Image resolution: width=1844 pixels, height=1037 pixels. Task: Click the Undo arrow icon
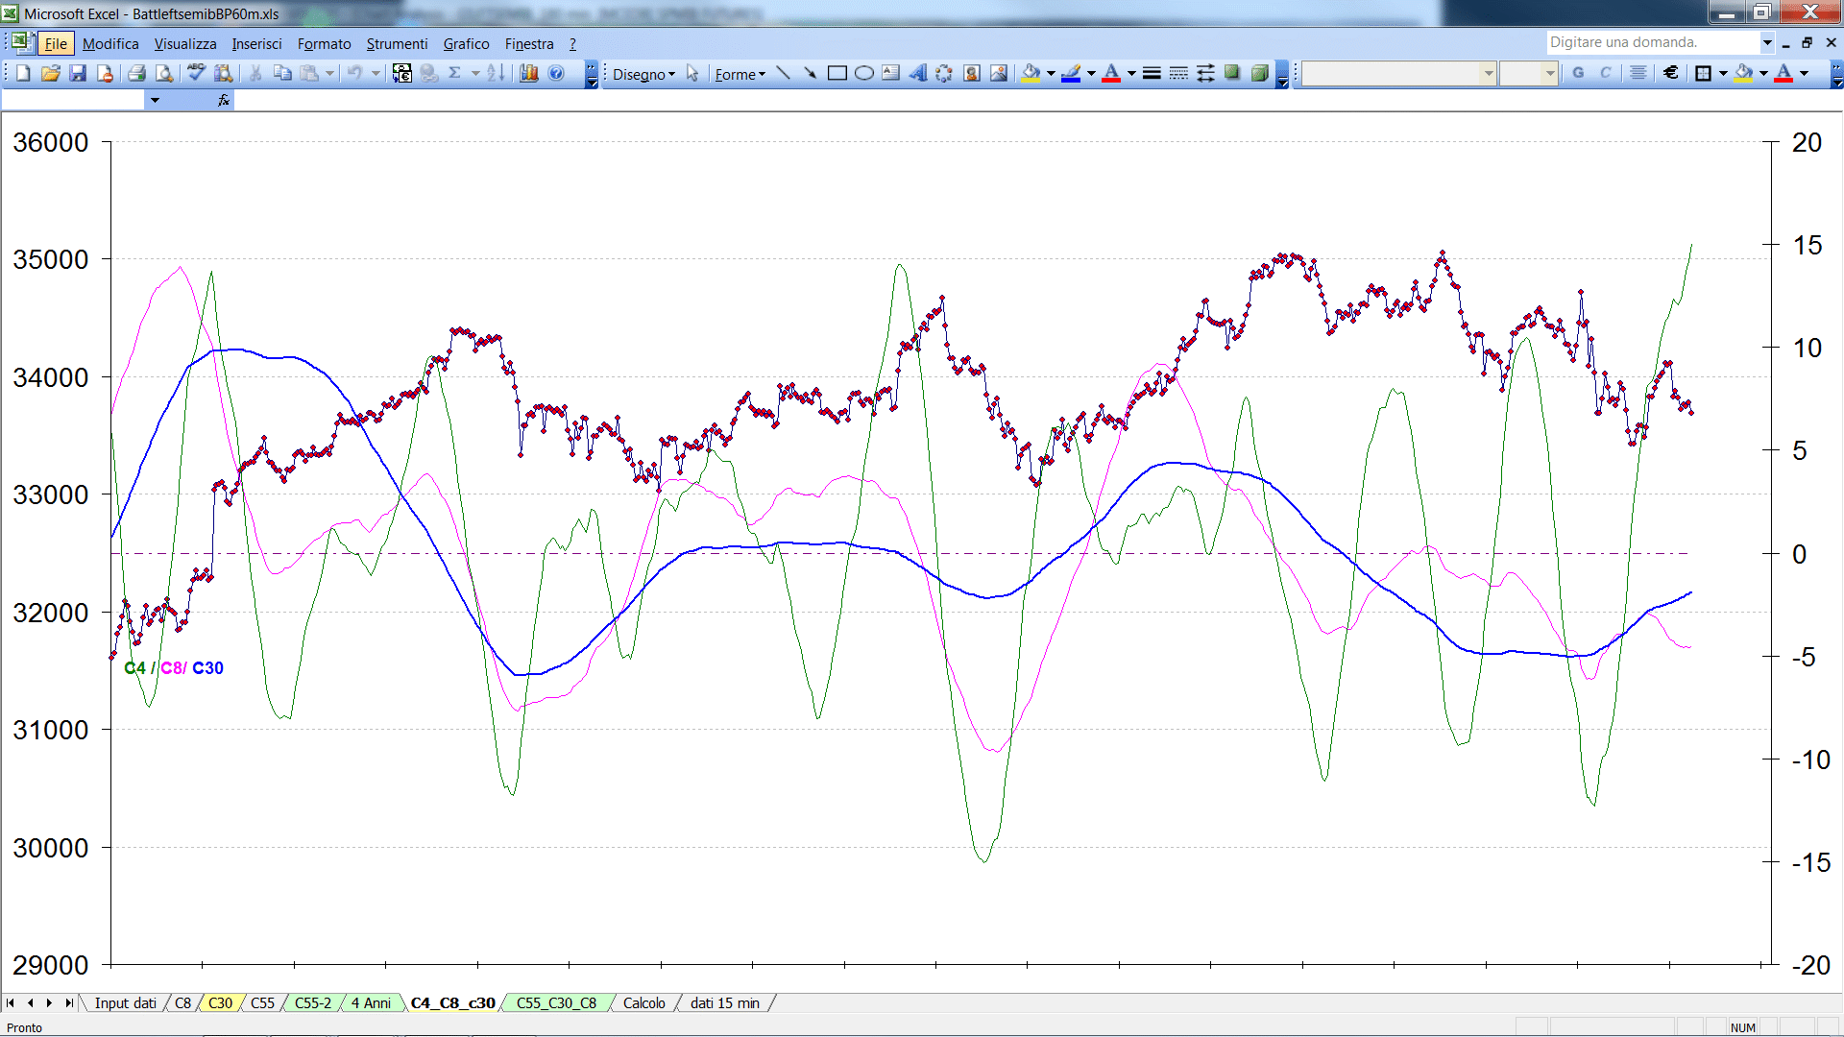[354, 73]
